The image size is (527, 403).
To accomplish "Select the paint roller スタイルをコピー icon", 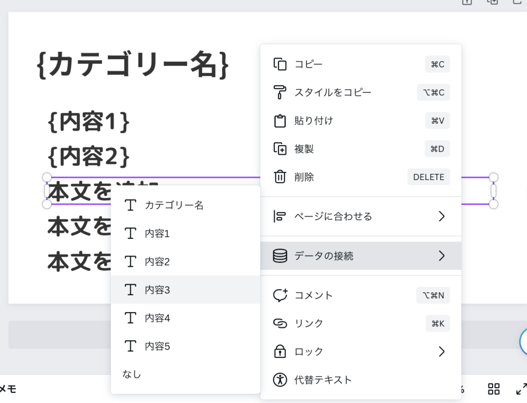I will pos(279,93).
